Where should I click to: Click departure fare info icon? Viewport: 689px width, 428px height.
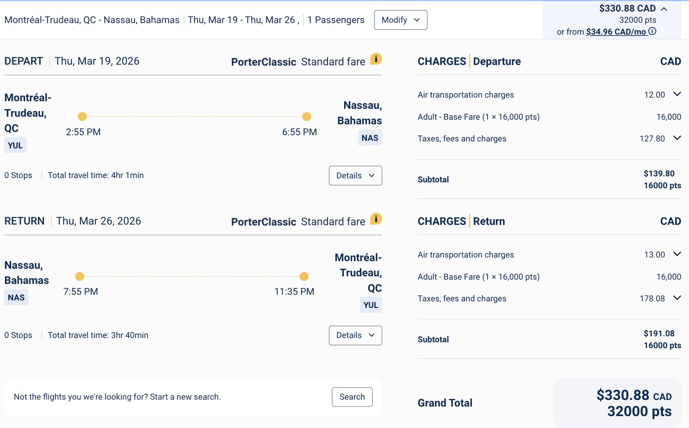[x=376, y=59]
